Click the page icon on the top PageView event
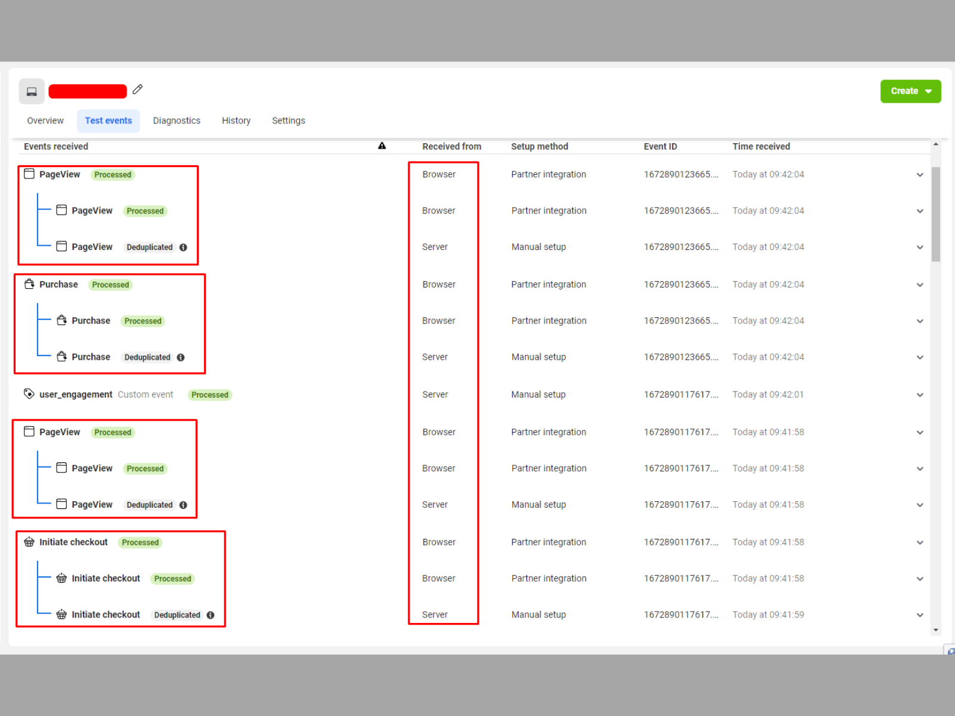The height and width of the screenshot is (716, 955). point(29,173)
